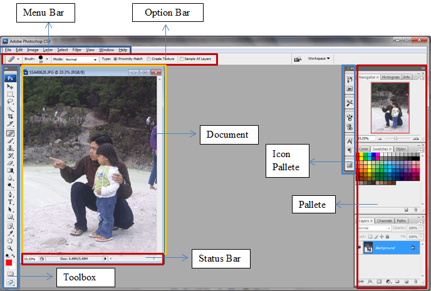Open the Opacity slider arrow in Layers
431x291 pixels.
422,228
